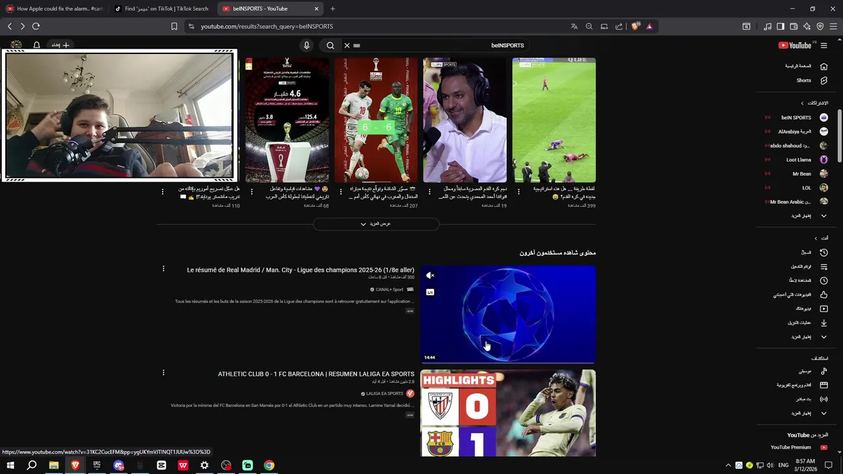Open Brave browser main menu

(833, 26)
